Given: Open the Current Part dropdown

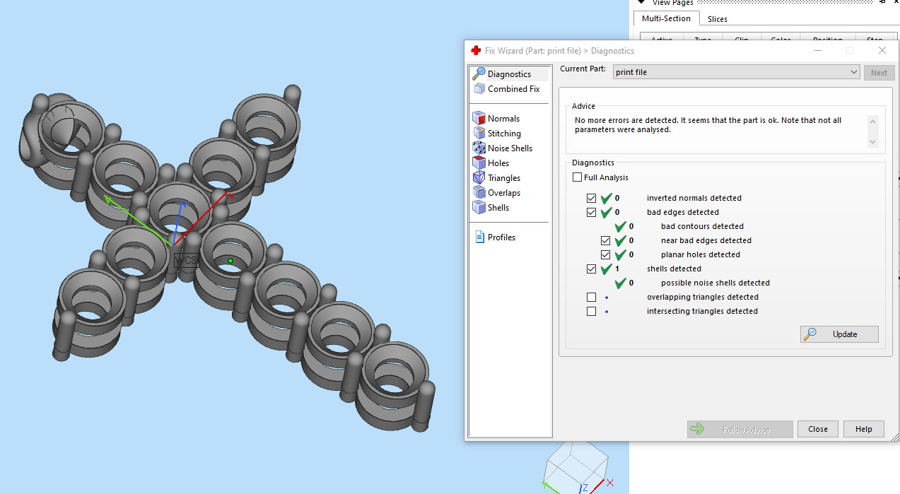Looking at the screenshot, I should (x=736, y=72).
